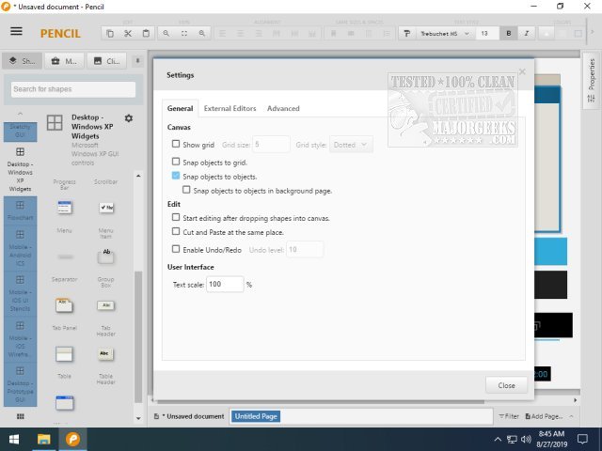Click the Add Page button
602x451 pixels.
coord(544,416)
